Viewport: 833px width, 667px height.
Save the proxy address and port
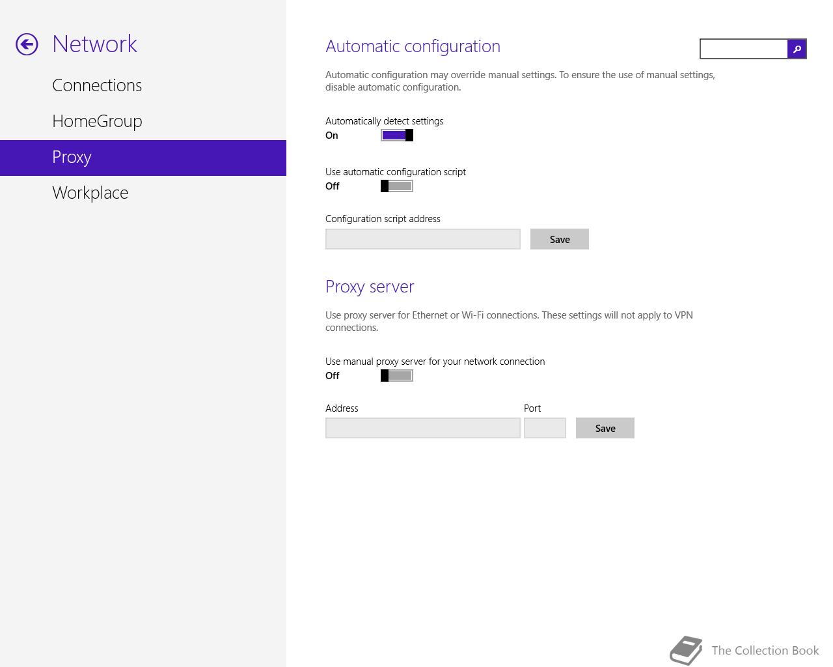point(605,428)
